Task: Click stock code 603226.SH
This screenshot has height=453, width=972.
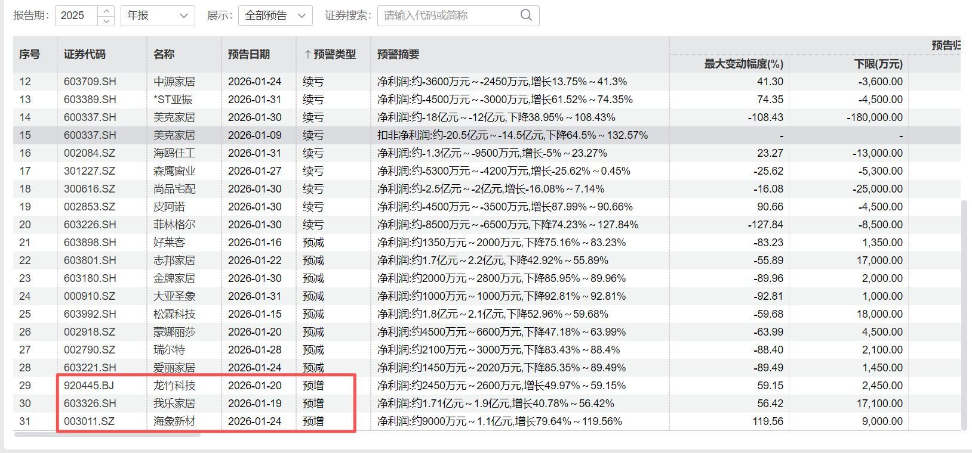Action: (x=90, y=225)
